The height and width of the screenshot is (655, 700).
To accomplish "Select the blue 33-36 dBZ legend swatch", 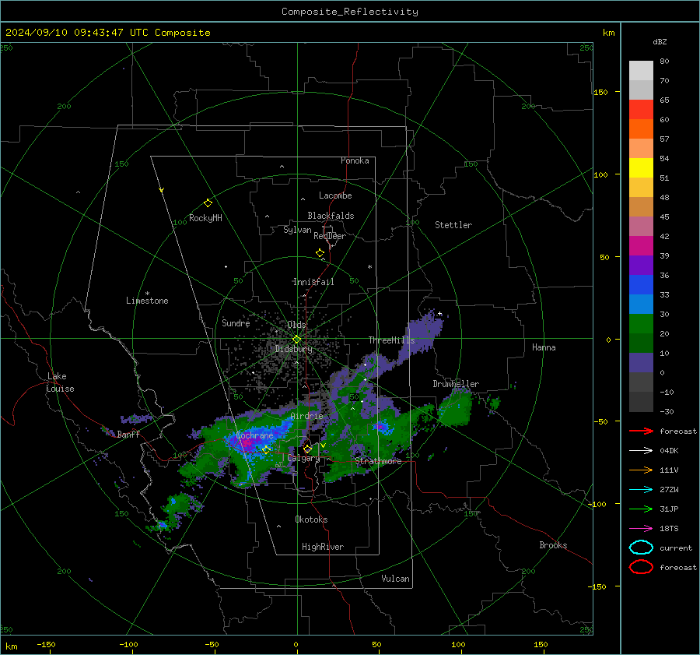I will 641,285.
